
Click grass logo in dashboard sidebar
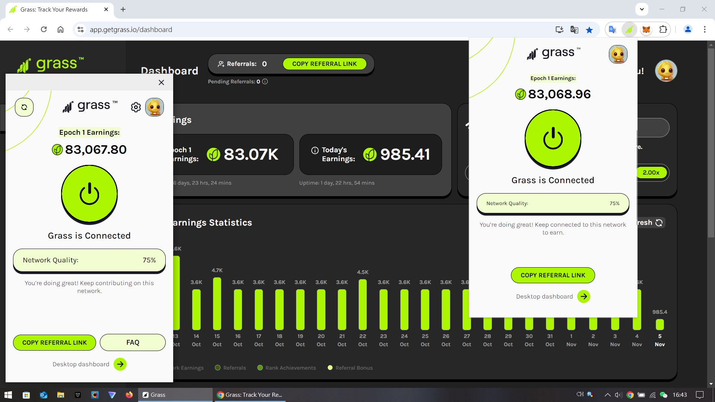point(51,64)
